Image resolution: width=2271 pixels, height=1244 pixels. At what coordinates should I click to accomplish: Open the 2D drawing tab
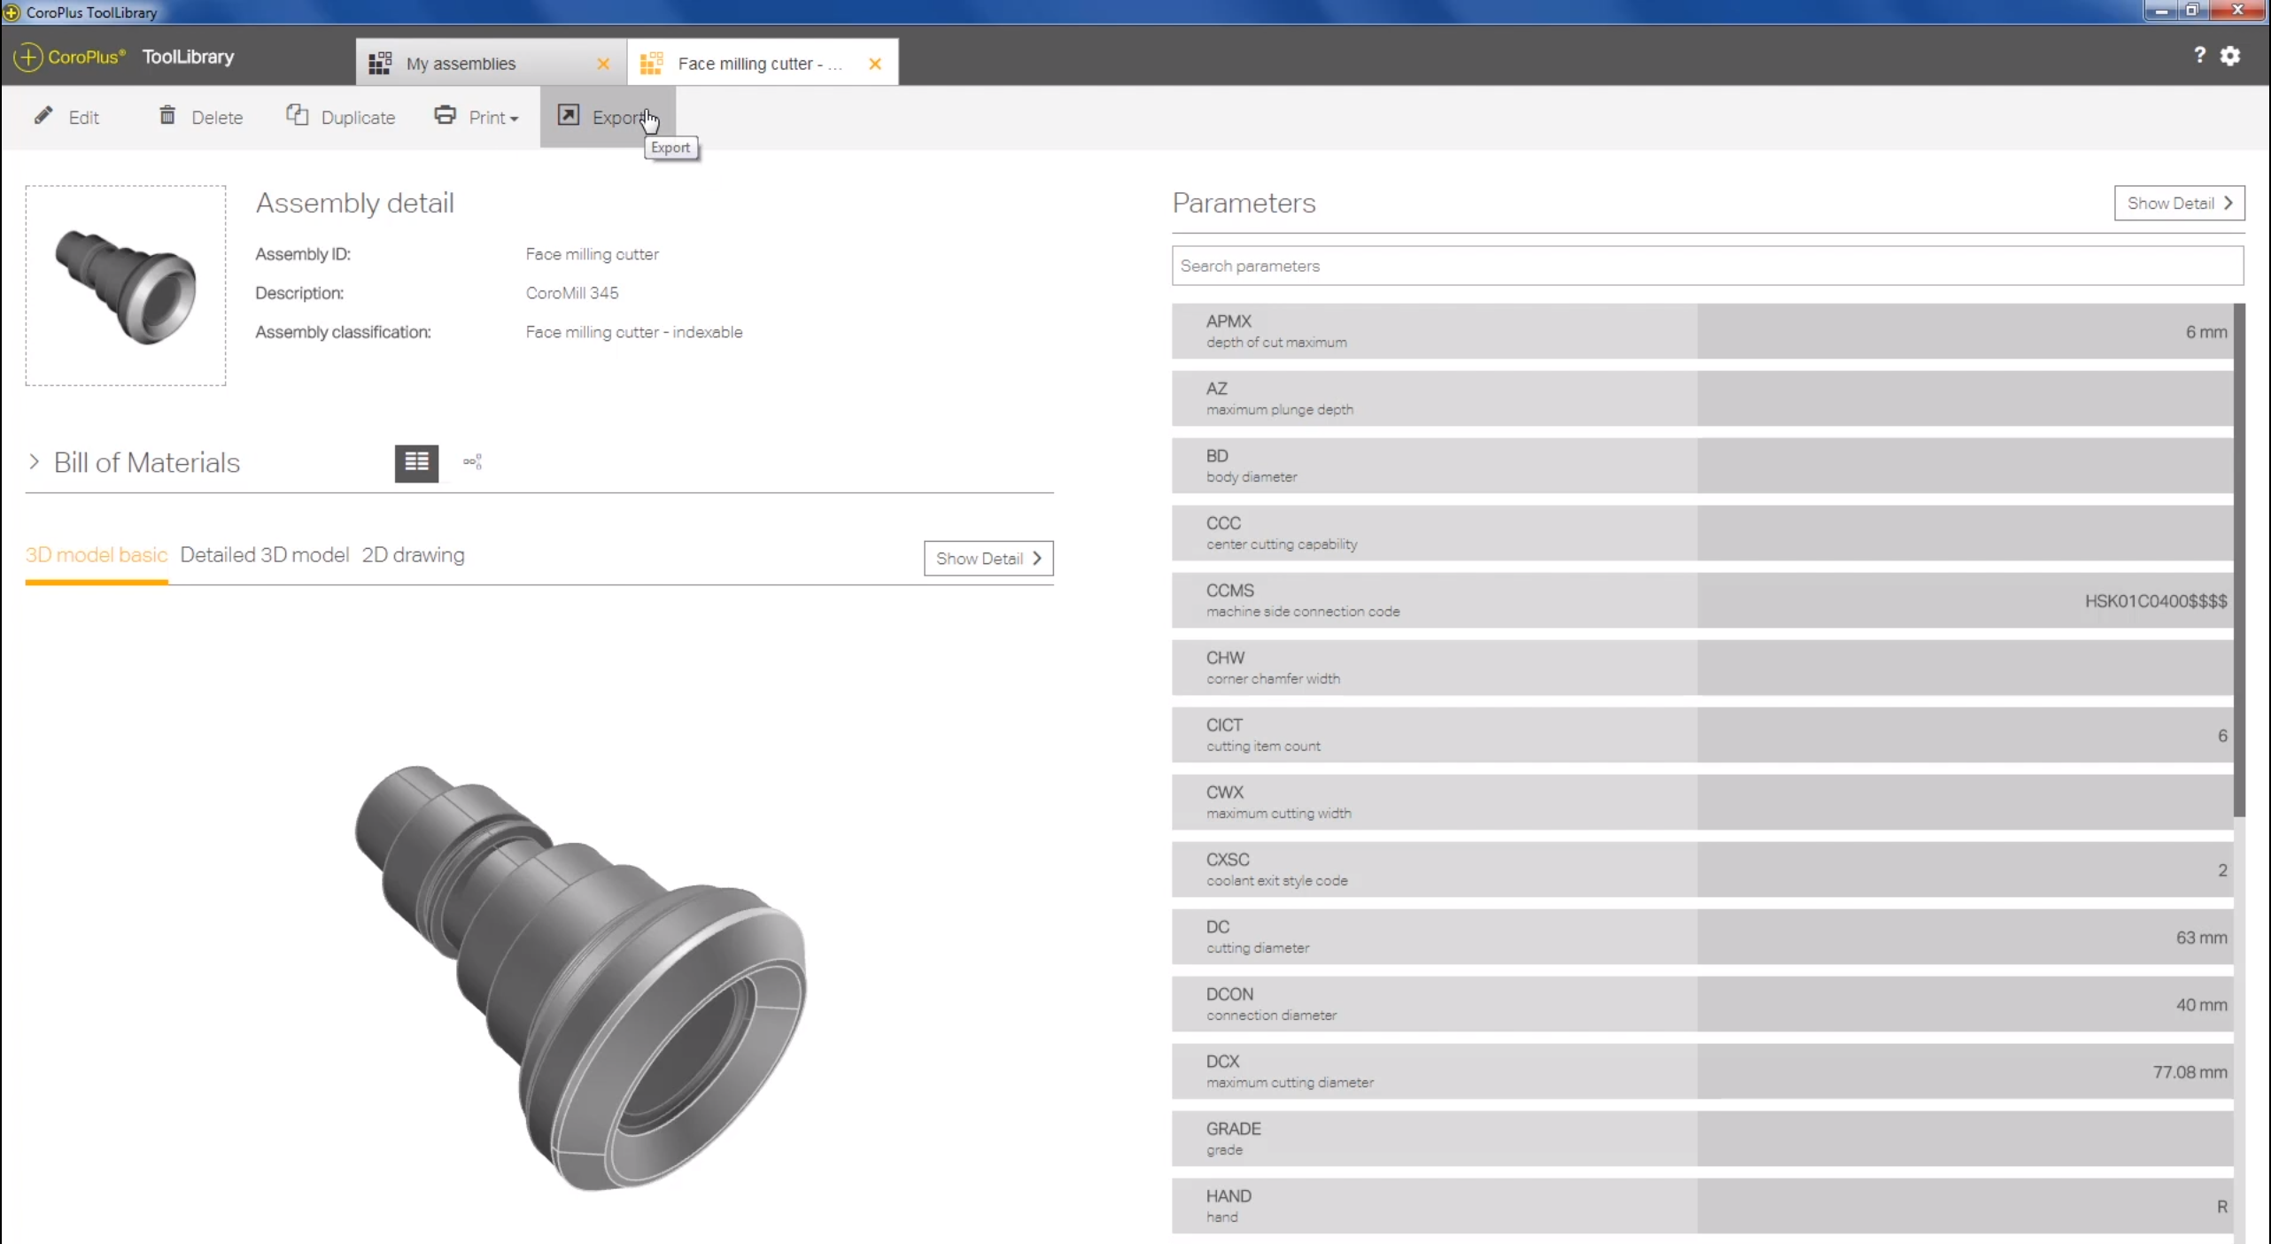pyautogui.click(x=413, y=555)
